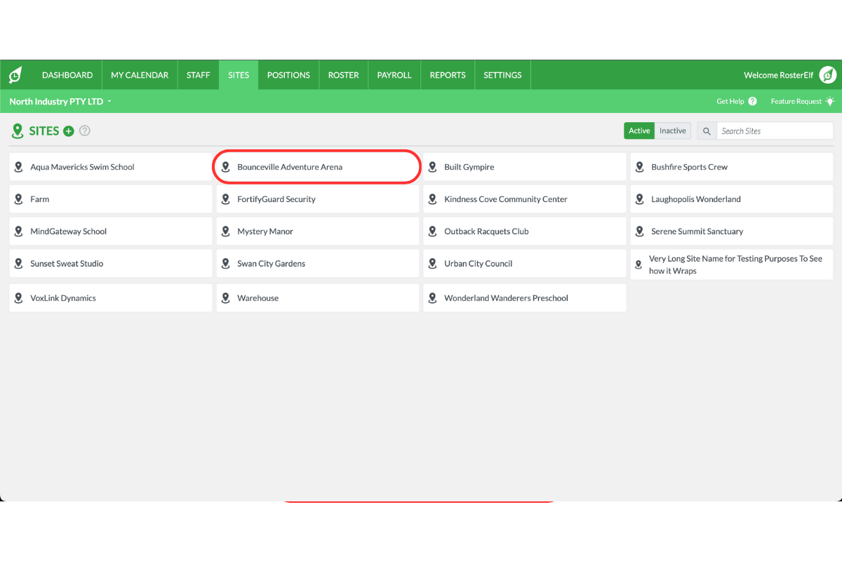This screenshot has height=561, width=842.
Task: Click the pin icon beside Bushfire Sports Crew
Action: click(639, 167)
